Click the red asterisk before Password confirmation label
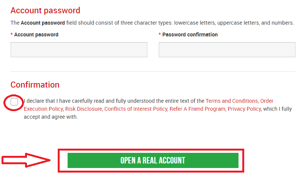Viewport: 308px width, 179px height. pos(160,35)
